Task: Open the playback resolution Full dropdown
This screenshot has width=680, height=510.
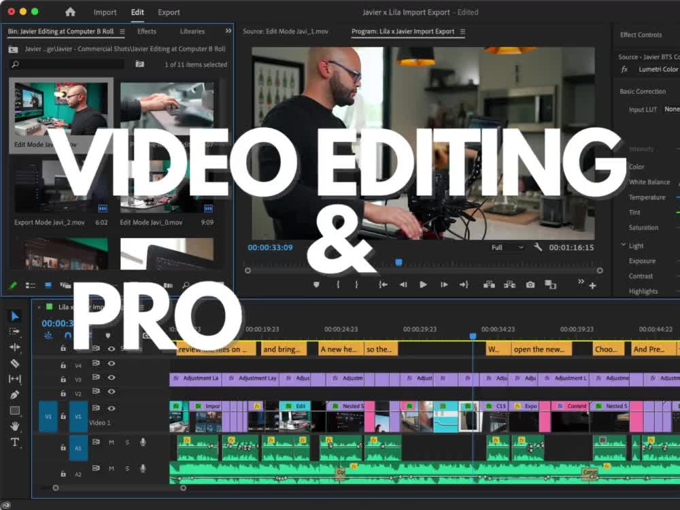Action: tap(507, 248)
